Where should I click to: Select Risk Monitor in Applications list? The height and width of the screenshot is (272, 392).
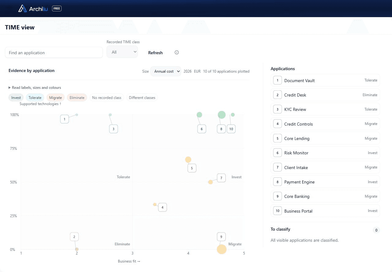pos(325,153)
